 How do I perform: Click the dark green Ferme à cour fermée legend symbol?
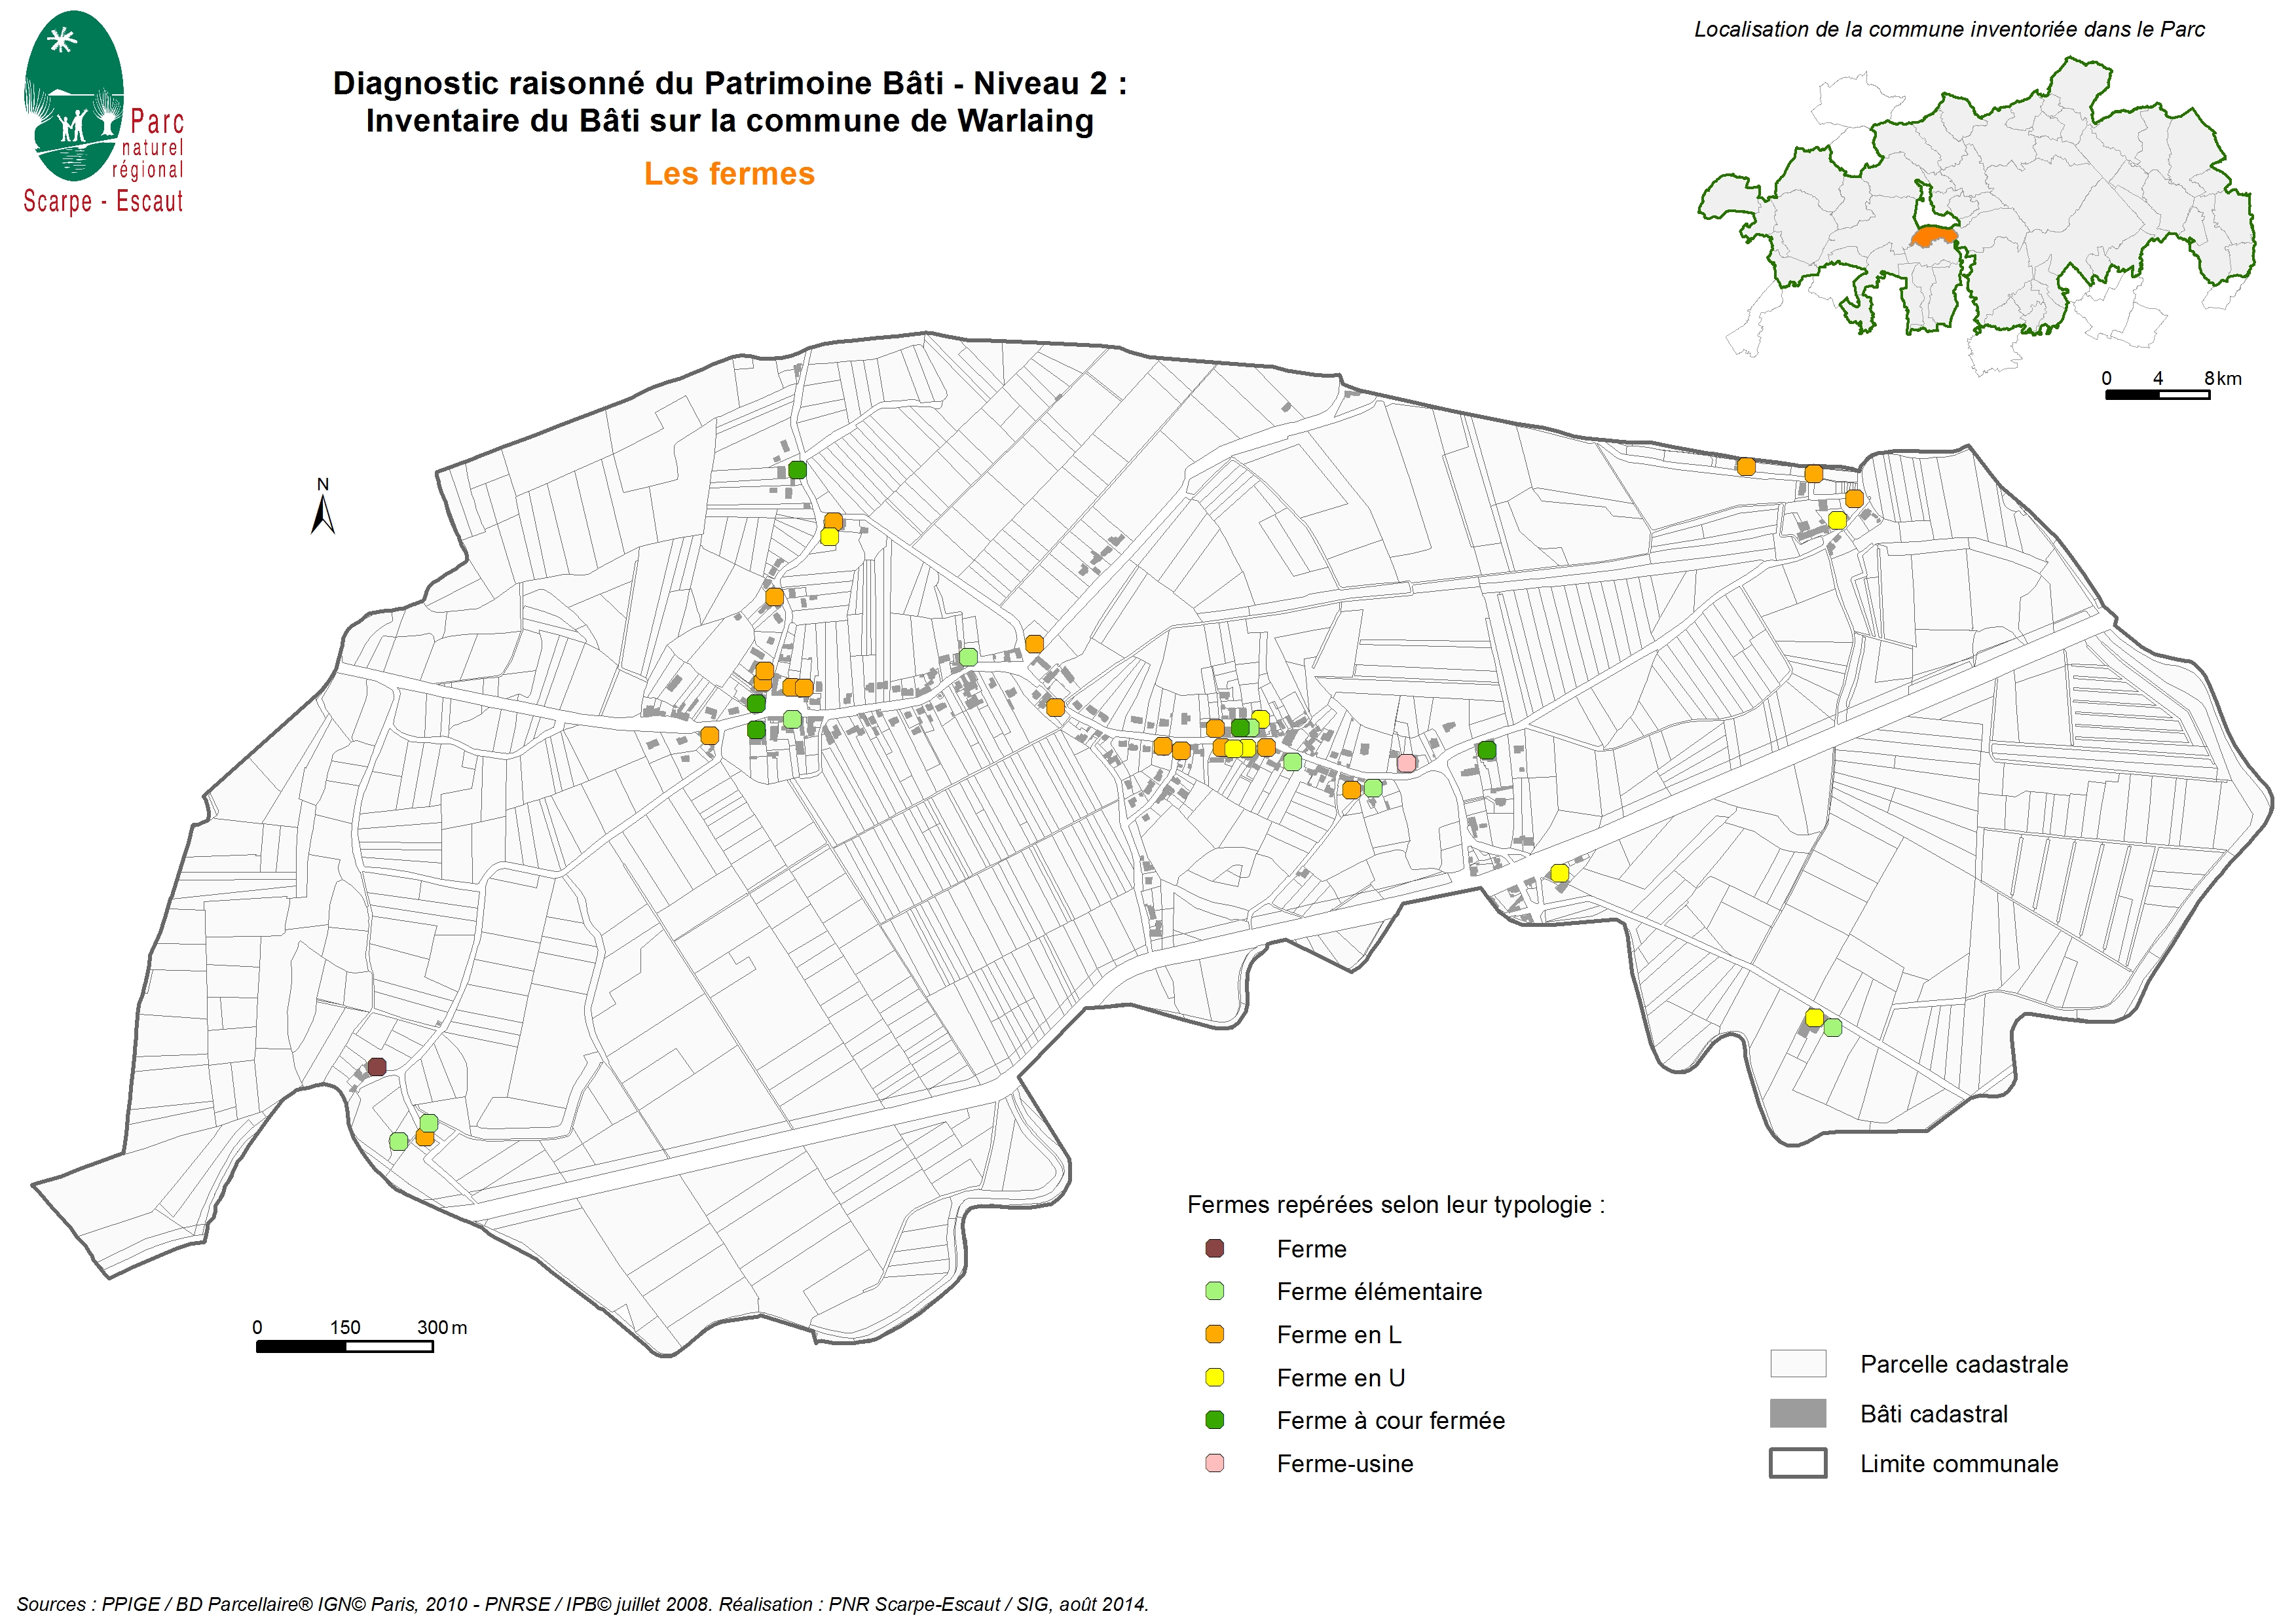click(1215, 1419)
